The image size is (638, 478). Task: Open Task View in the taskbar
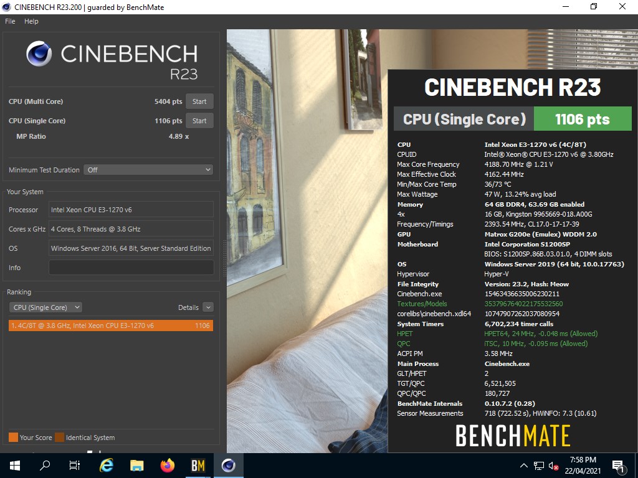point(75,466)
